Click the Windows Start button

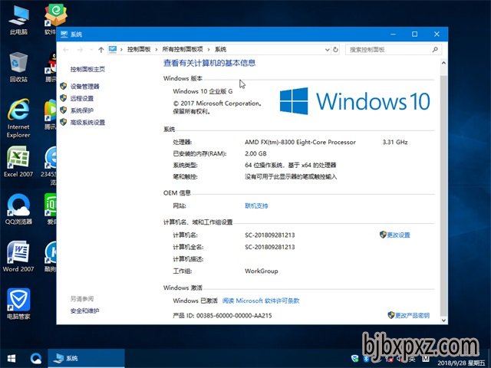12,358
